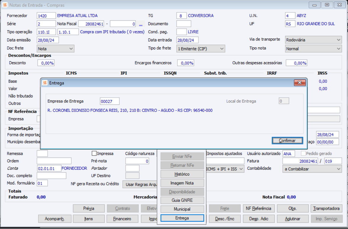The image size is (348, 229).
Task: Click the Outras despesas acessórias field
Action: [297, 63]
